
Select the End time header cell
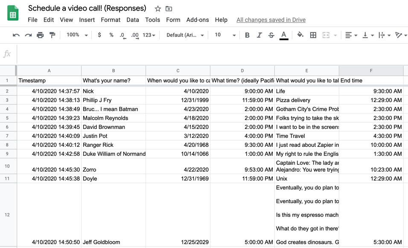click(x=371, y=80)
